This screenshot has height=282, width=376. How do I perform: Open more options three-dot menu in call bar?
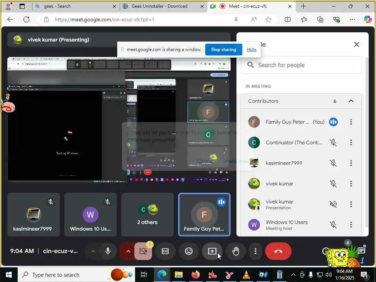(256, 251)
